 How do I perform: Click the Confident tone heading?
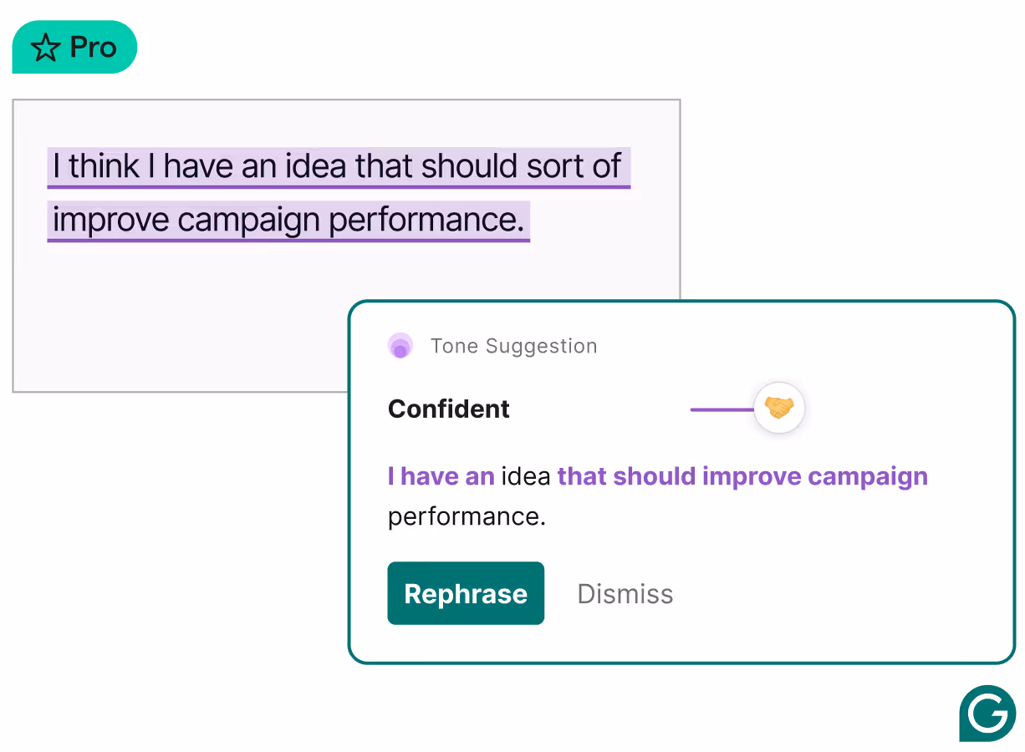click(449, 409)
